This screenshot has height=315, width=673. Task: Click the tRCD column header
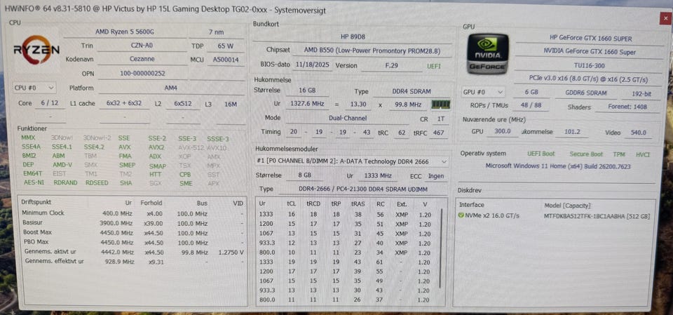(313, 205)
